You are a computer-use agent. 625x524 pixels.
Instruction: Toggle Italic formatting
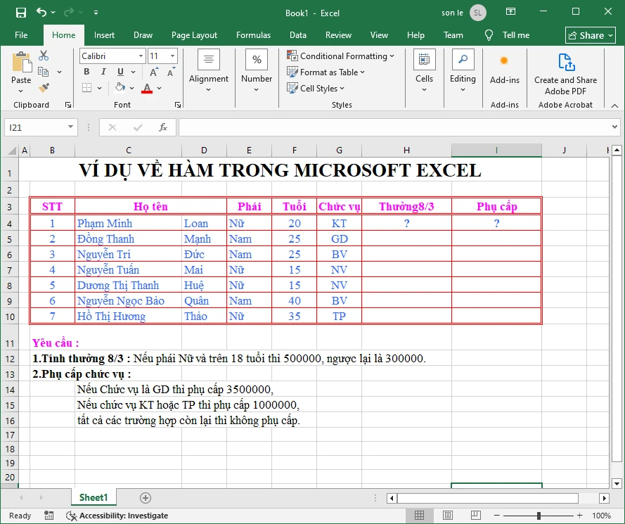coord(102,71)
